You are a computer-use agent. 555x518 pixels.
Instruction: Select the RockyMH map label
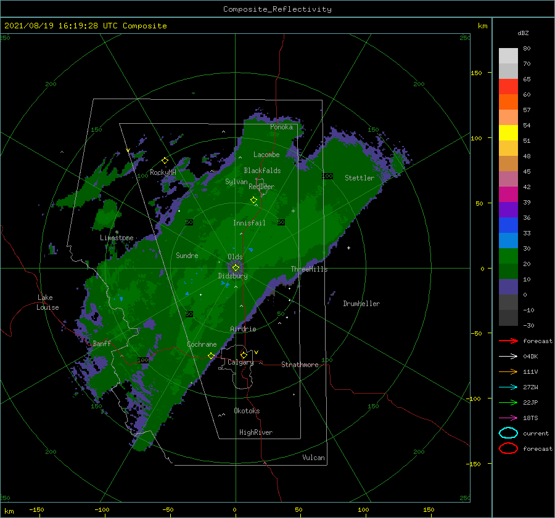[163, 172]
